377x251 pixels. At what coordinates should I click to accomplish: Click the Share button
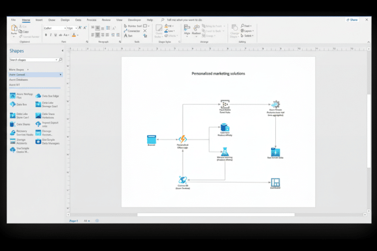(352, 20)
